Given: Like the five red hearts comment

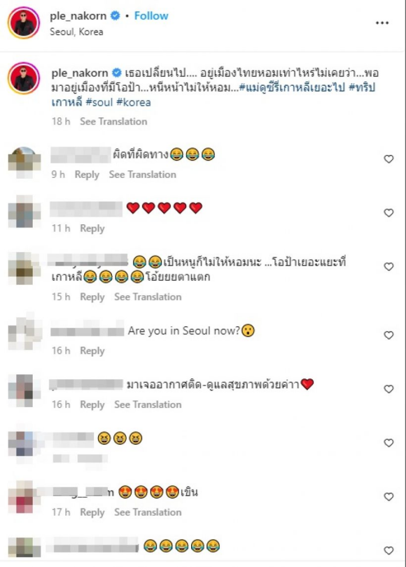Looking at the screenshot, I should [389, 213].
